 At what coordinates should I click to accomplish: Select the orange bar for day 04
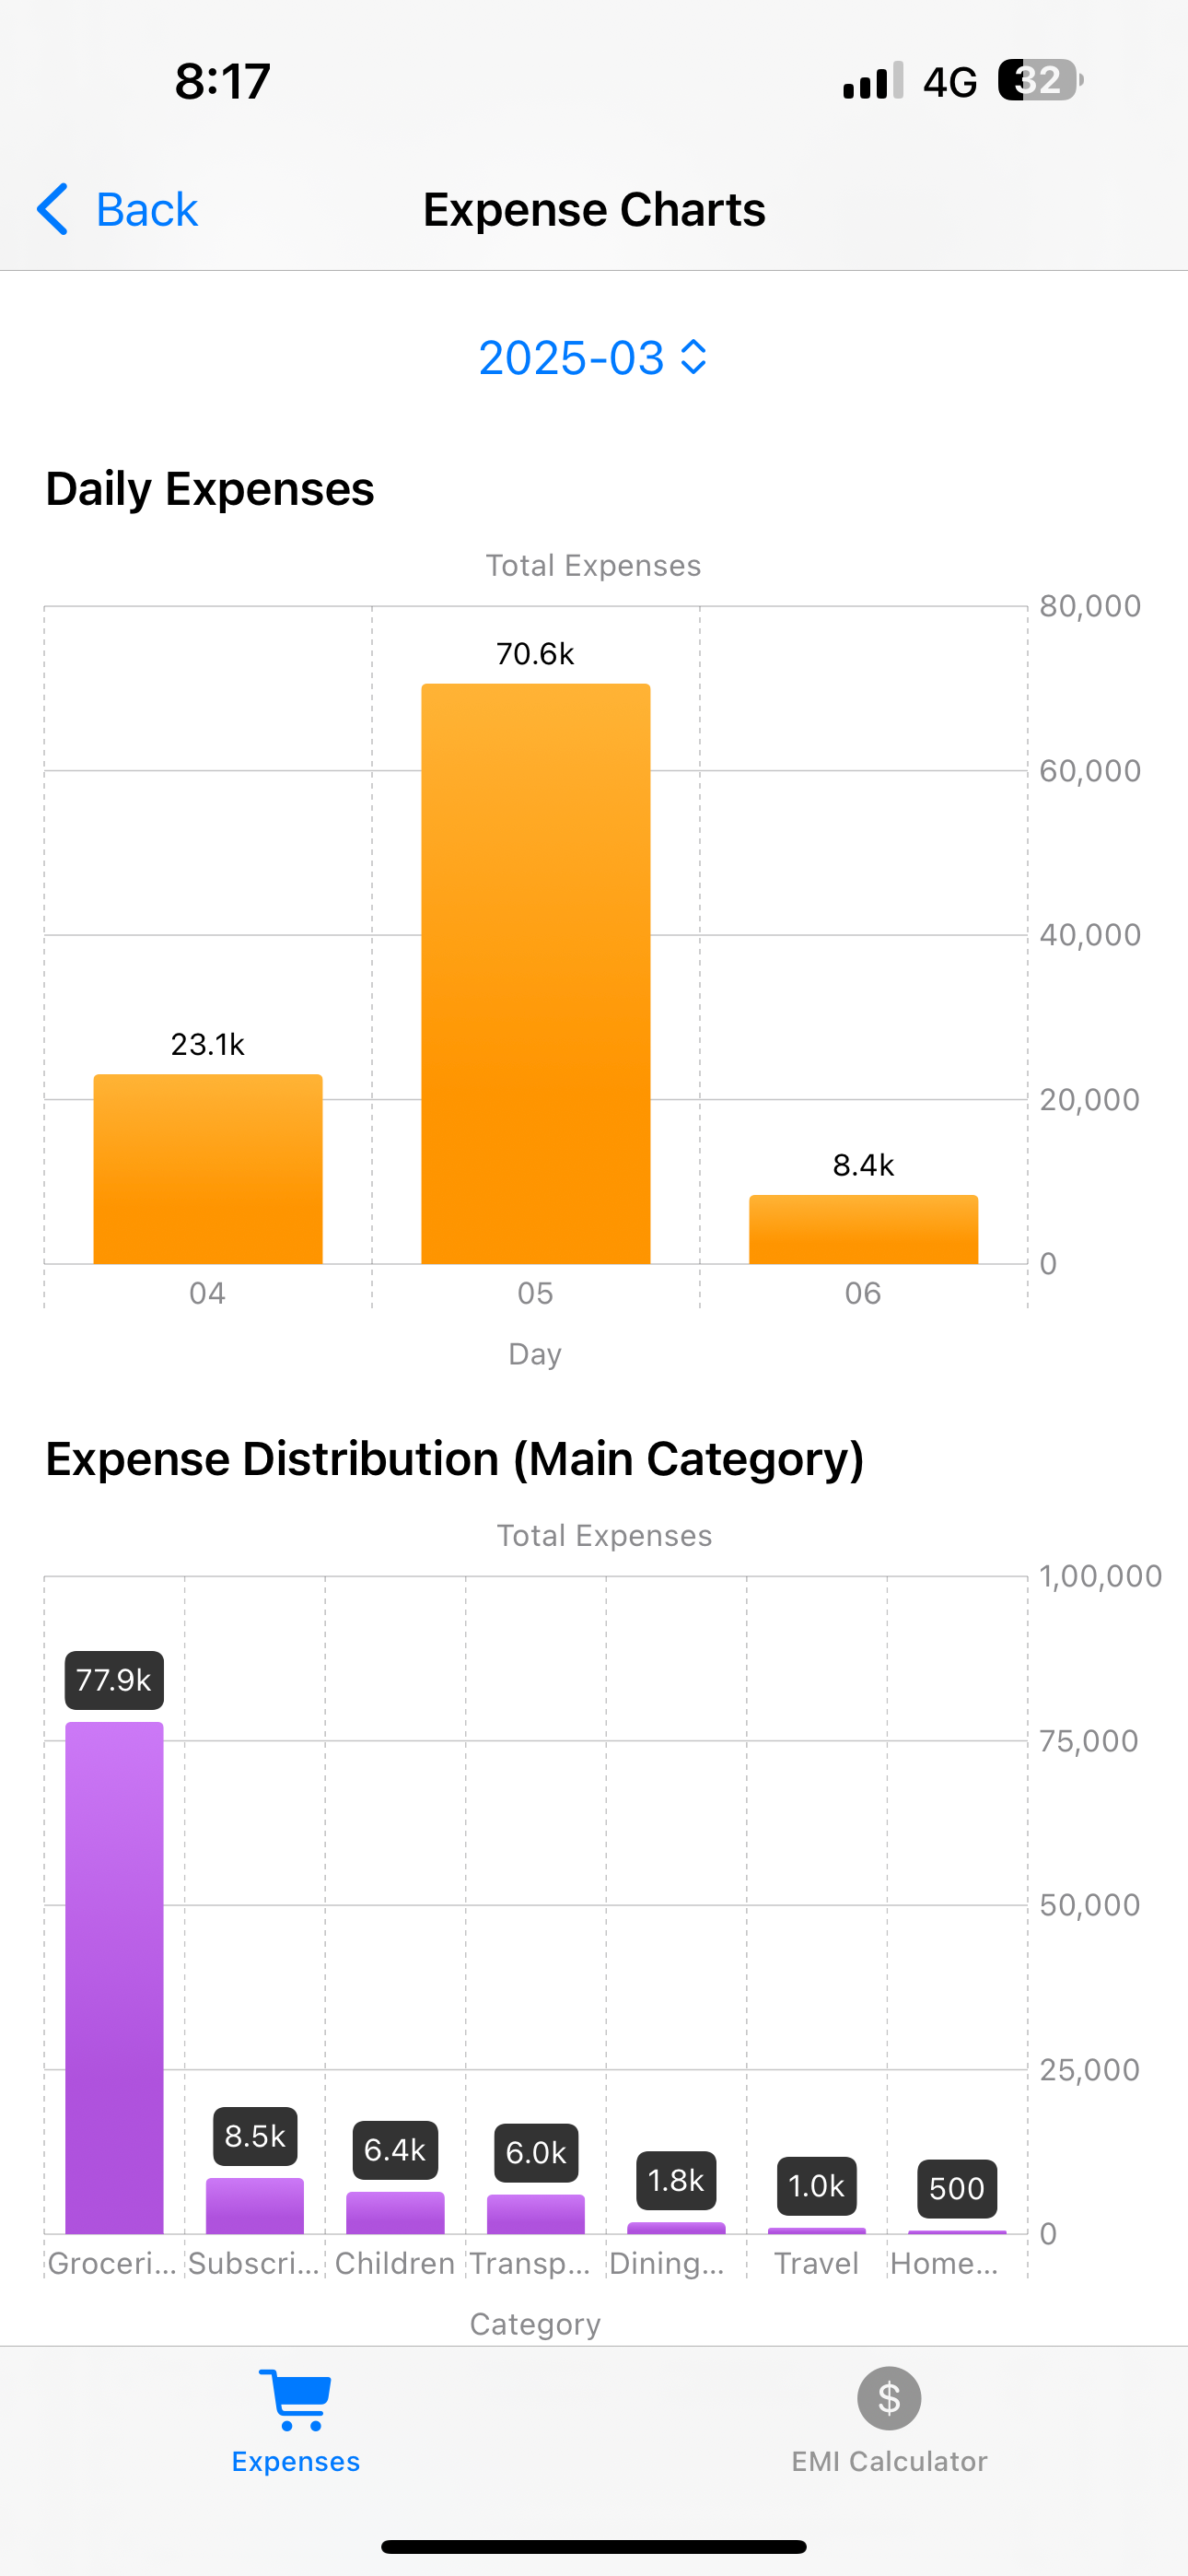coord(208,1169)
